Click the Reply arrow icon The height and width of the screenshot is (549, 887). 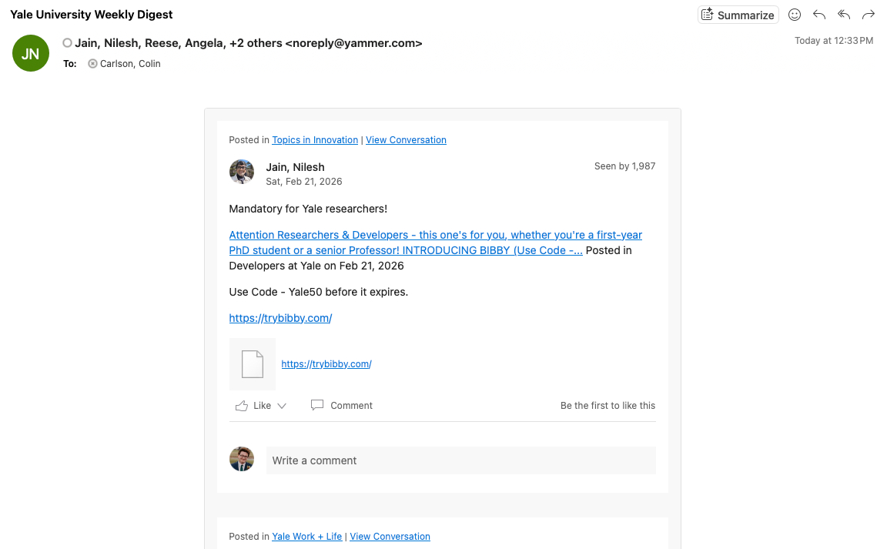[x=819, y=15]
